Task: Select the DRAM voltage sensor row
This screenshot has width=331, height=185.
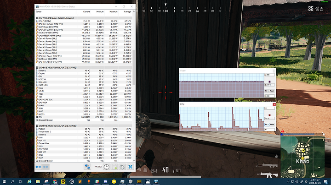Action: (84, 105)
